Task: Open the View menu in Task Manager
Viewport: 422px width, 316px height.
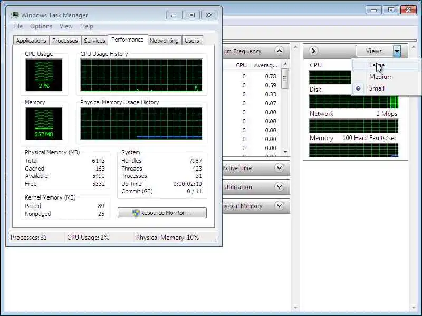Action: [x=66, y=26]
